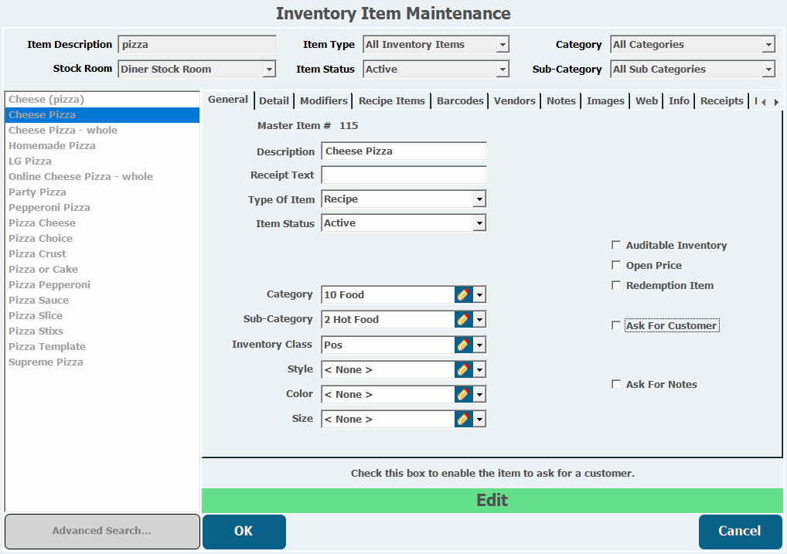
Task: Click the edit icon beside Sub-Category field
Action: (x=463, y=319)
